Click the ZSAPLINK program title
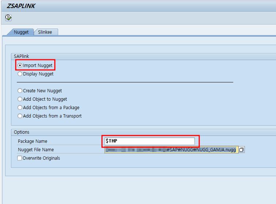The width and height of the screenshot is (276, 204). pos(21,6)
